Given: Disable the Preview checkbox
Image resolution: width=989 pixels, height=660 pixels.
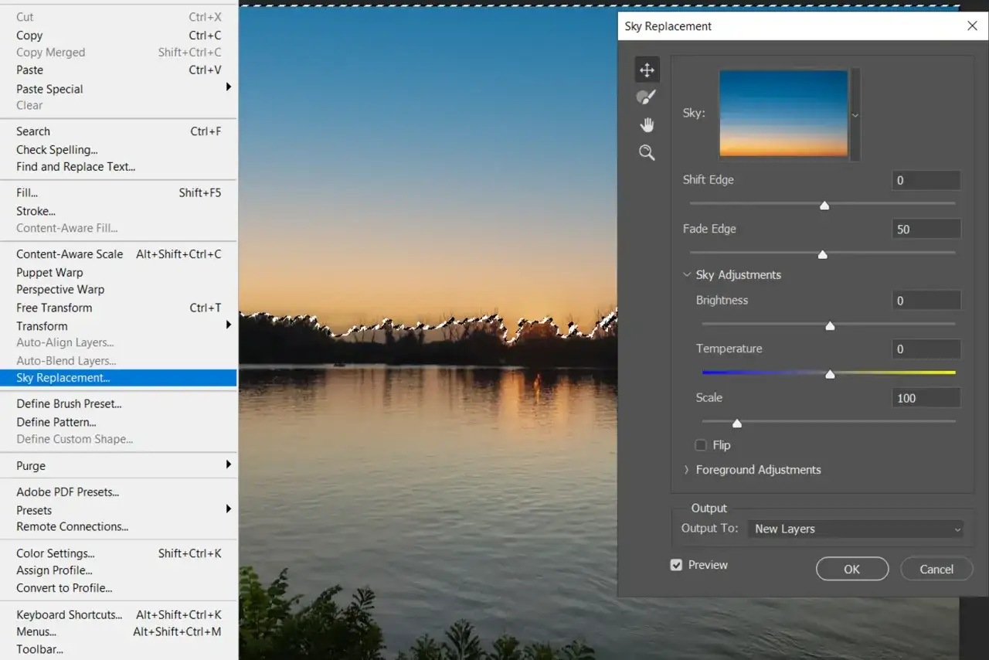Looking at the screenshot, I should click(x=677, y=564).
